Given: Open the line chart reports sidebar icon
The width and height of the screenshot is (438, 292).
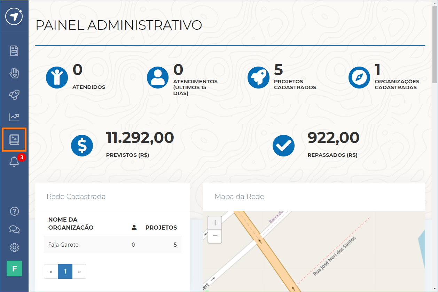Looking at the screenshot, I should 14,117.
